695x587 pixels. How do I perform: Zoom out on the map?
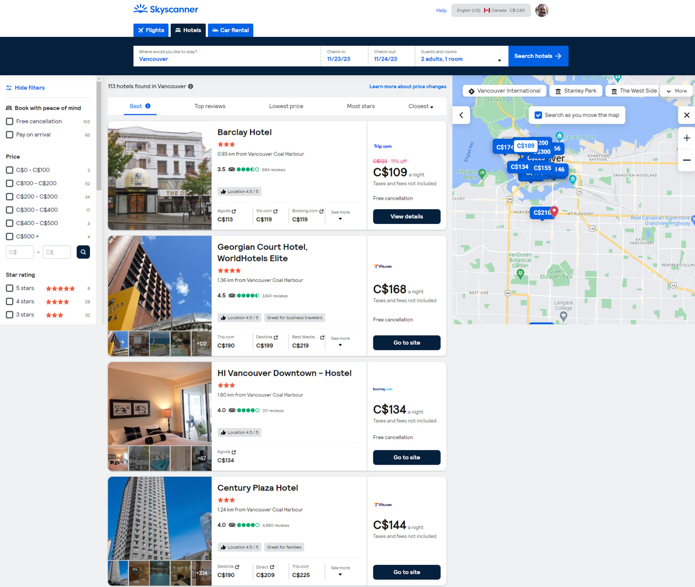coord(687,160)
